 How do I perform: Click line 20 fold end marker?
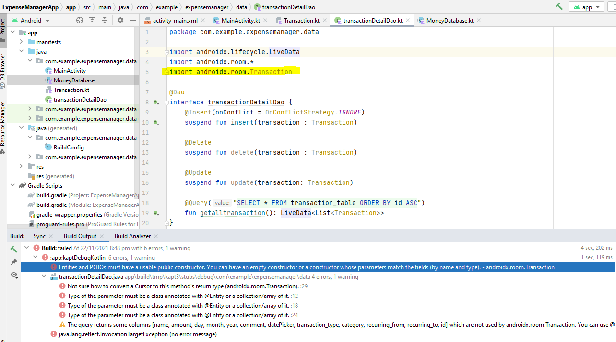166,223
